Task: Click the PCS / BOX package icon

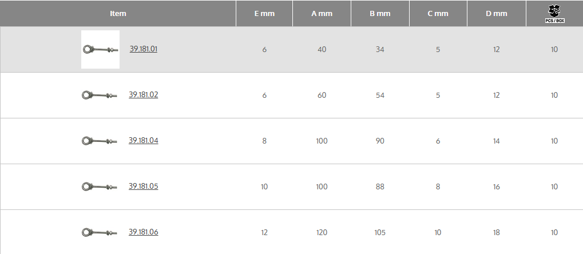Action: point(554,11)
